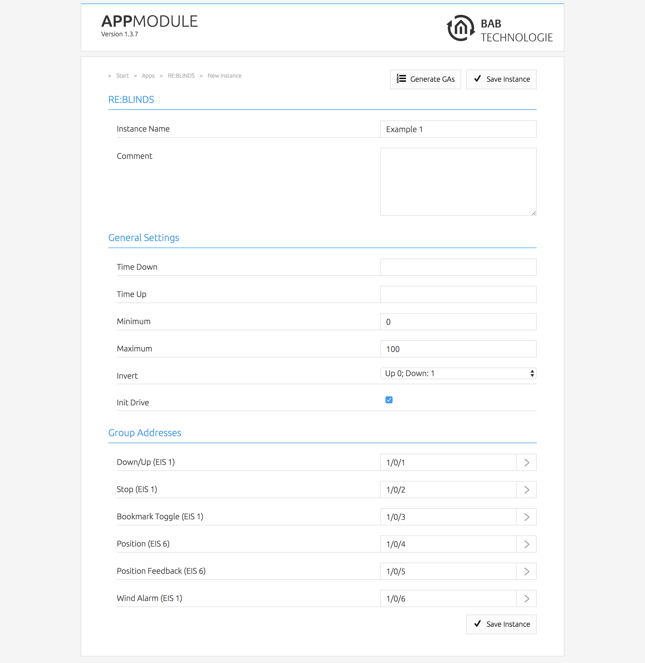Click the arrow icon beside Down/Up address 1/0/1

[526, 463]
